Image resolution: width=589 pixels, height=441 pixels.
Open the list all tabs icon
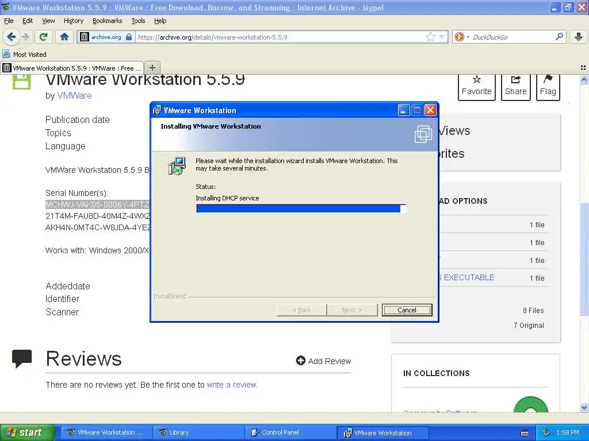point(583,68)
